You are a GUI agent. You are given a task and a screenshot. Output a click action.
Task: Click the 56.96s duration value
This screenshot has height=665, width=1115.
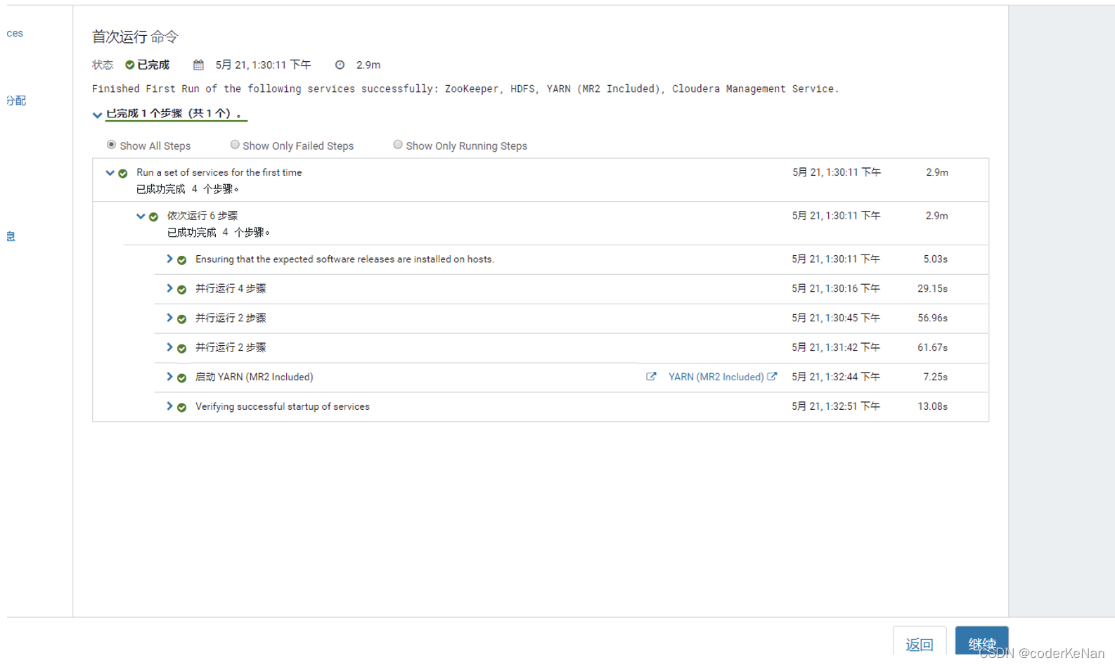(932, 318)
